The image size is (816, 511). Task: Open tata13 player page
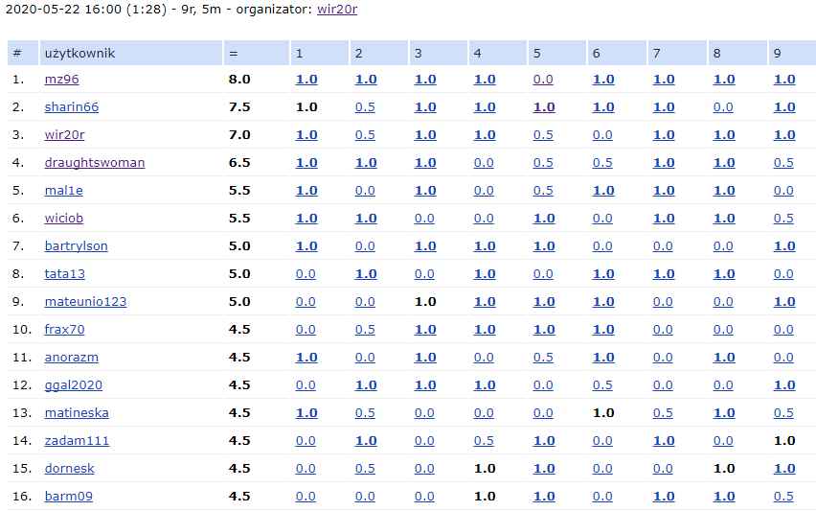64,274
